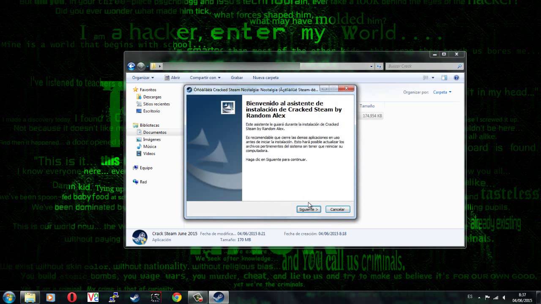The width and height of the screenshot is (541, 304).
Task: Launch Windows Media Player from taskbar
Action: point(50,297)
